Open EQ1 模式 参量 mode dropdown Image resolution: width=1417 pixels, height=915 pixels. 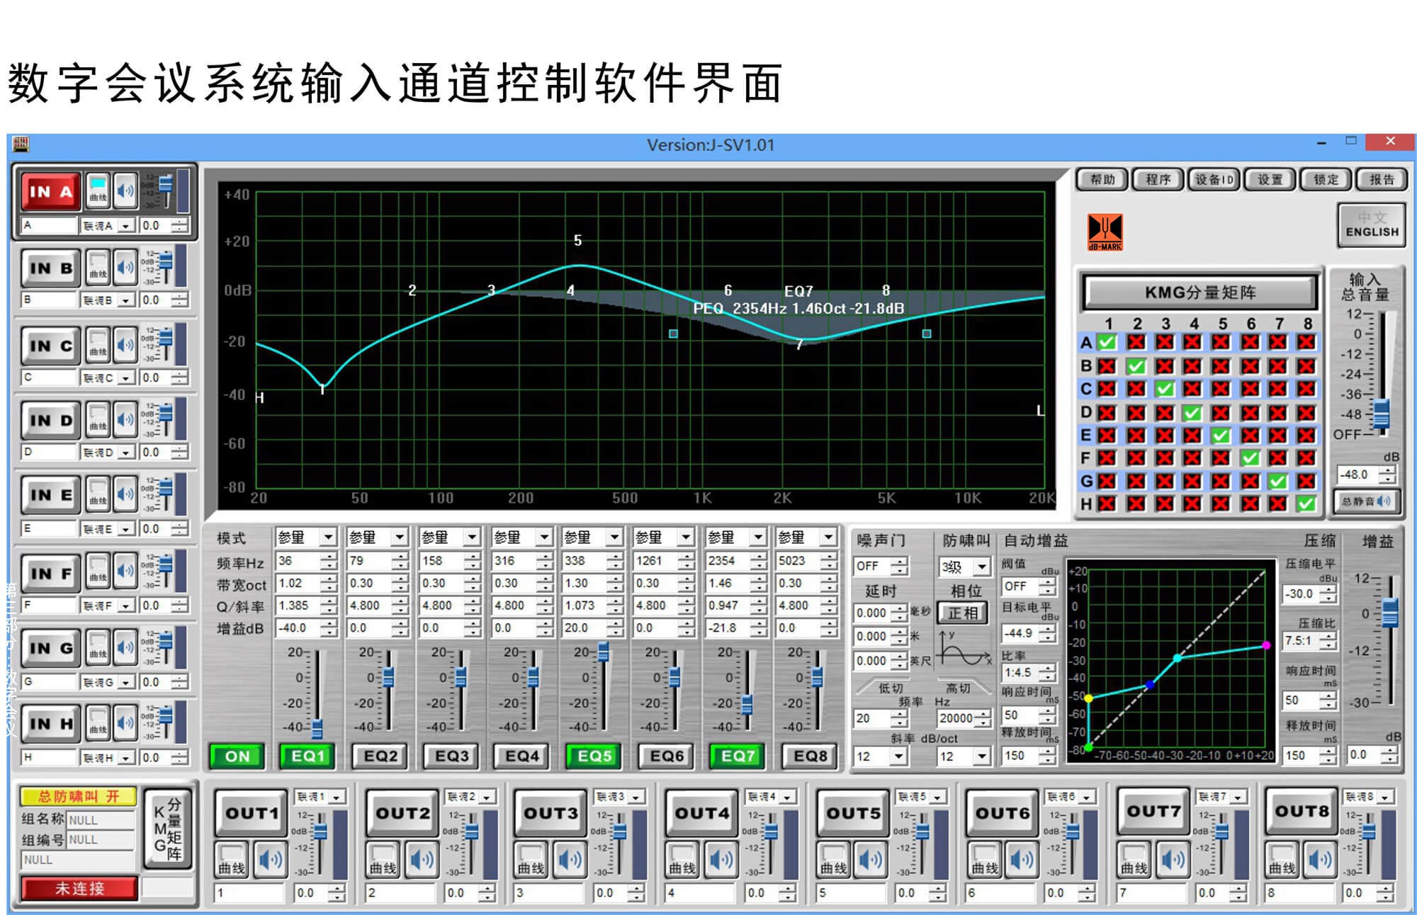click(327, 538)
